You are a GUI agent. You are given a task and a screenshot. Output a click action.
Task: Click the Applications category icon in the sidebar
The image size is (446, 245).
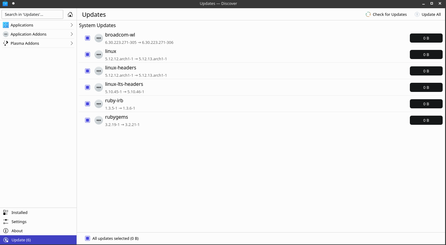[6, 25]
